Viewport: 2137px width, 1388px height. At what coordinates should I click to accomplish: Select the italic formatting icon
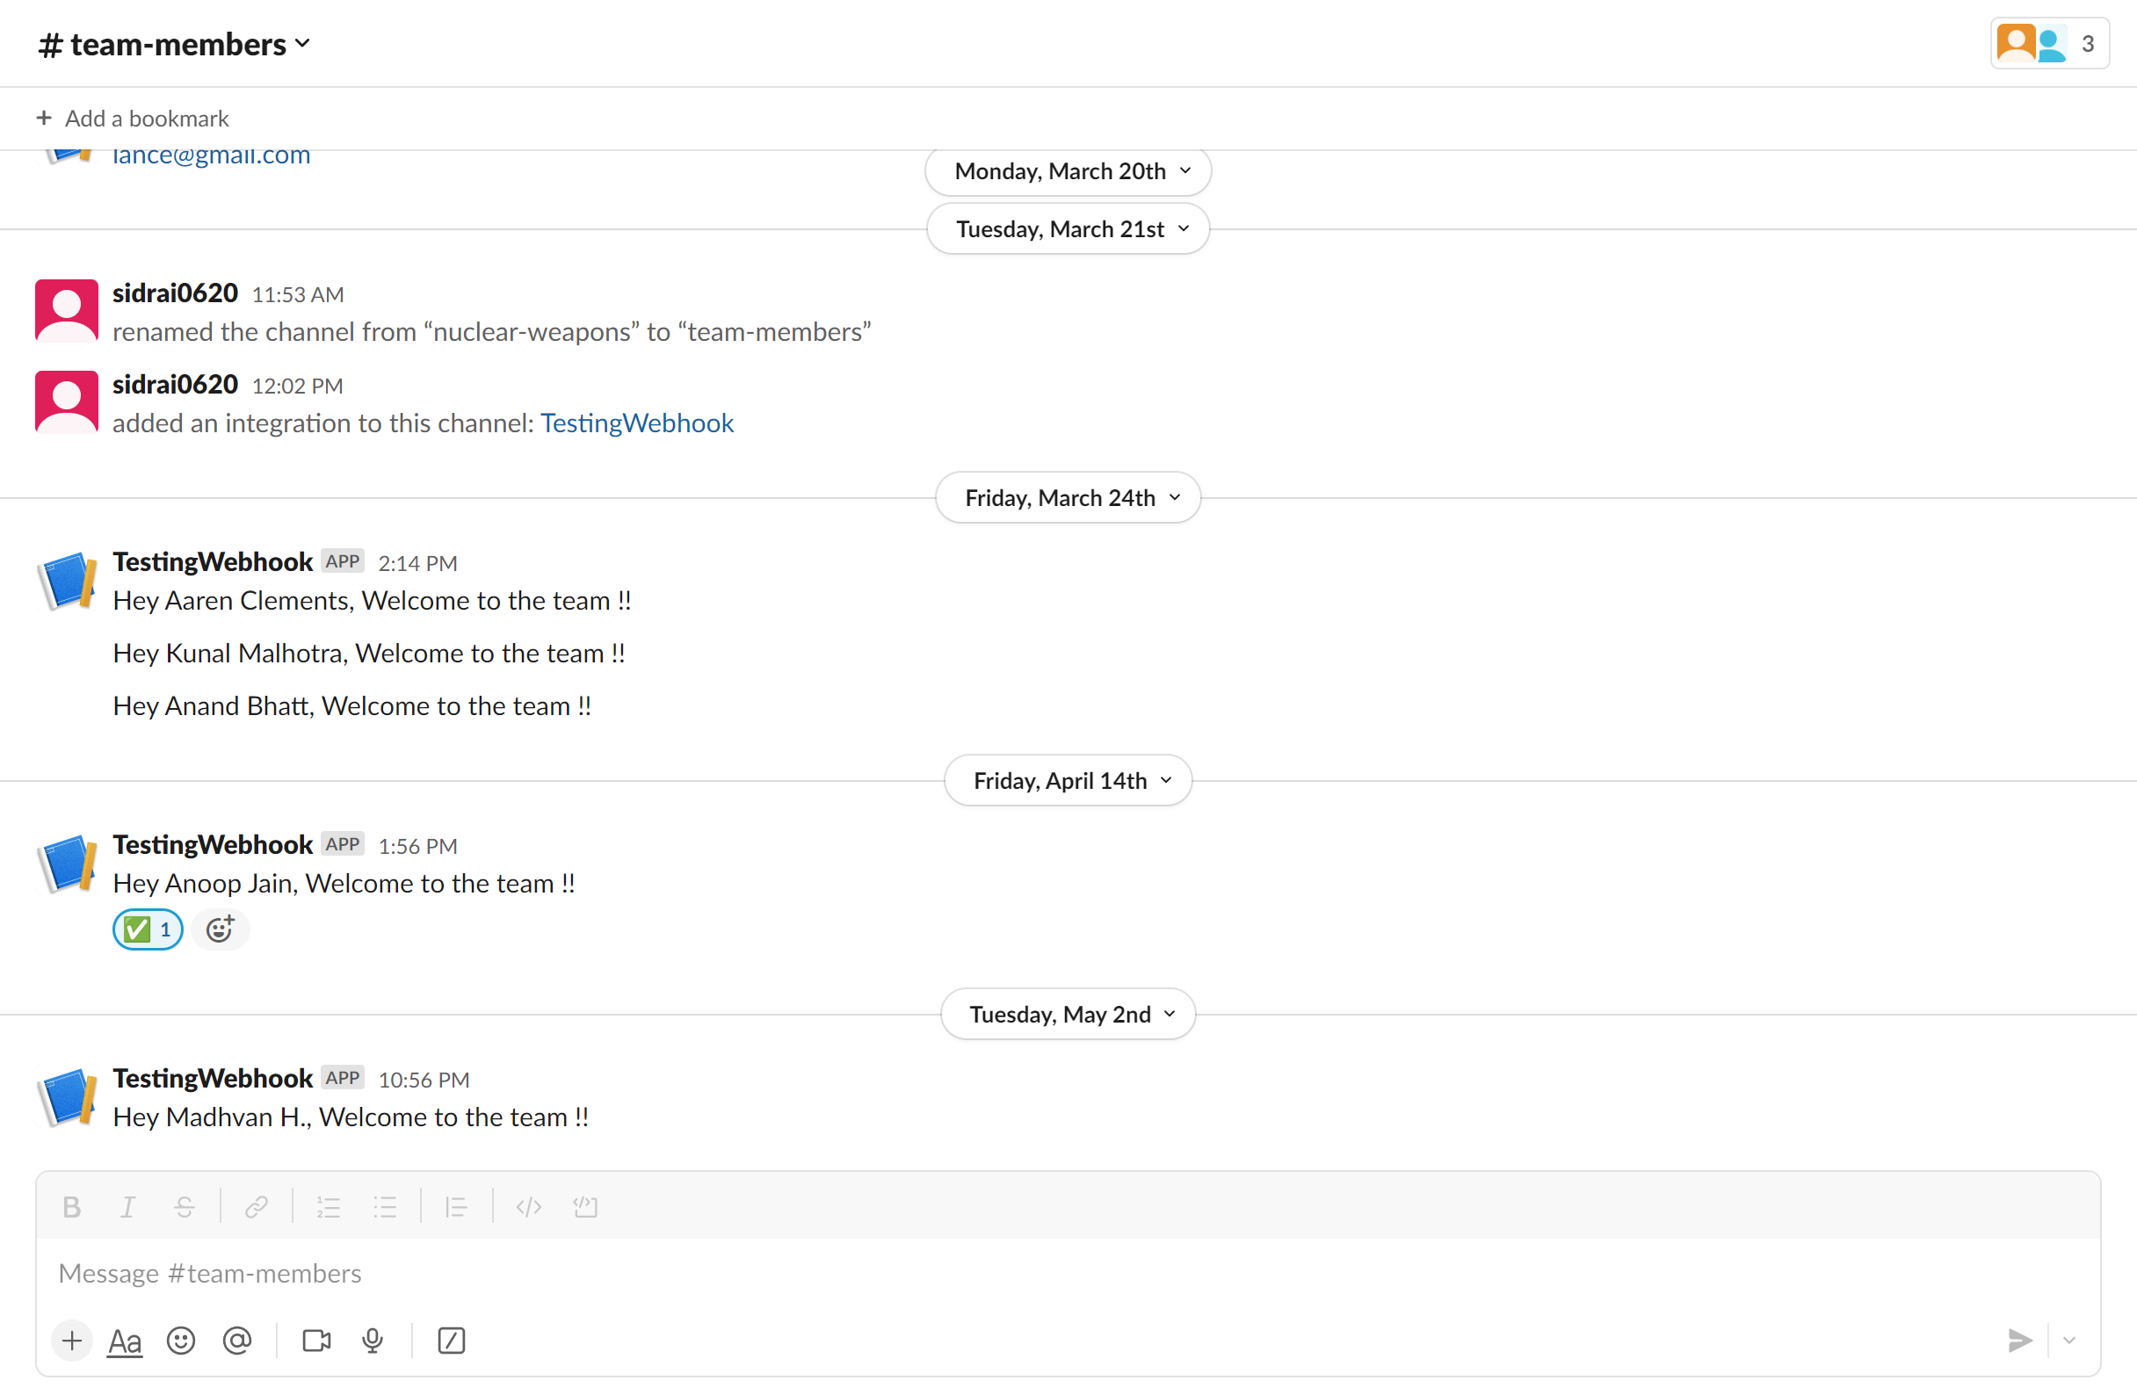tap(128, 1207)
